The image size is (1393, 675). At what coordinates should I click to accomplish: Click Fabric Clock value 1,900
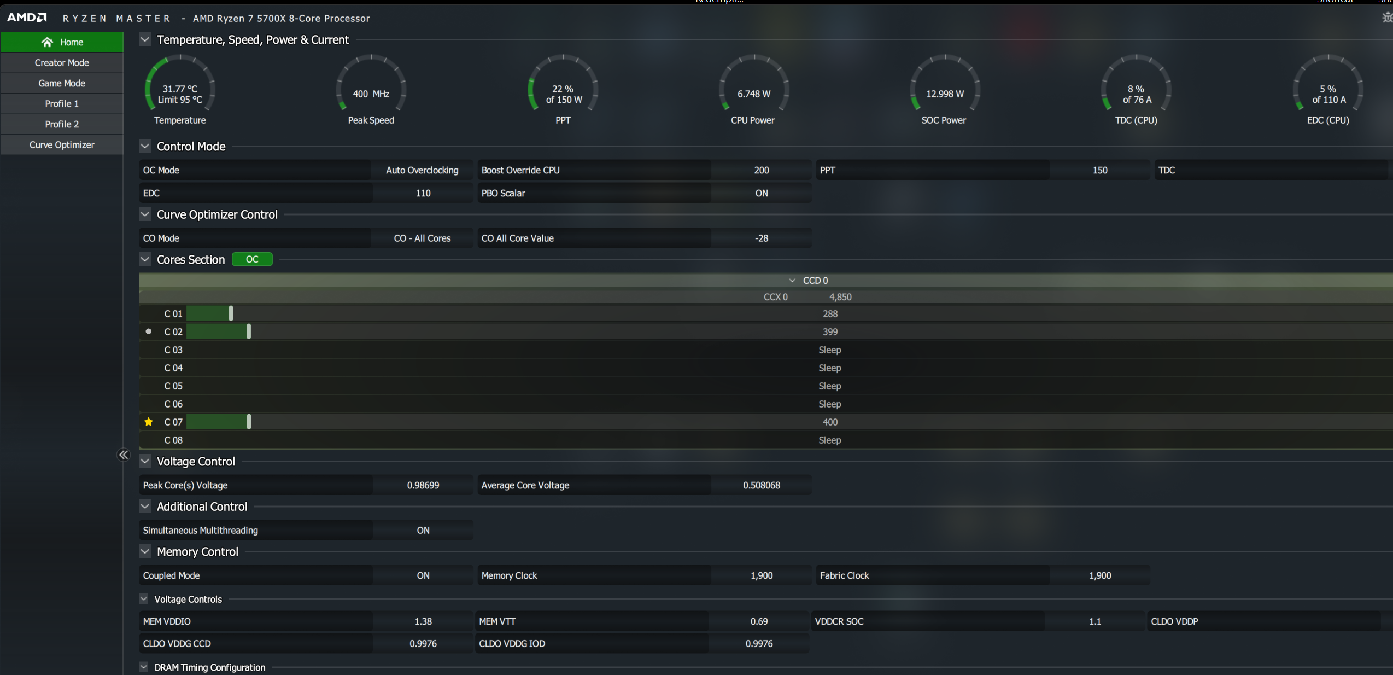(1099, 575)
